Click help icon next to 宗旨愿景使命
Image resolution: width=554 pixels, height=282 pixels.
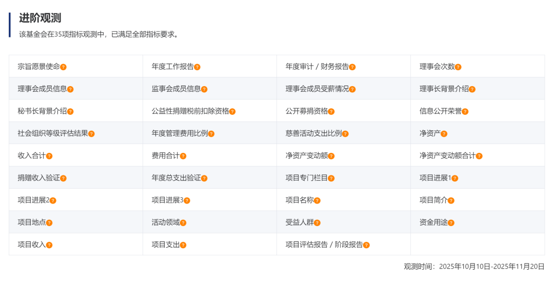point(63,67)
